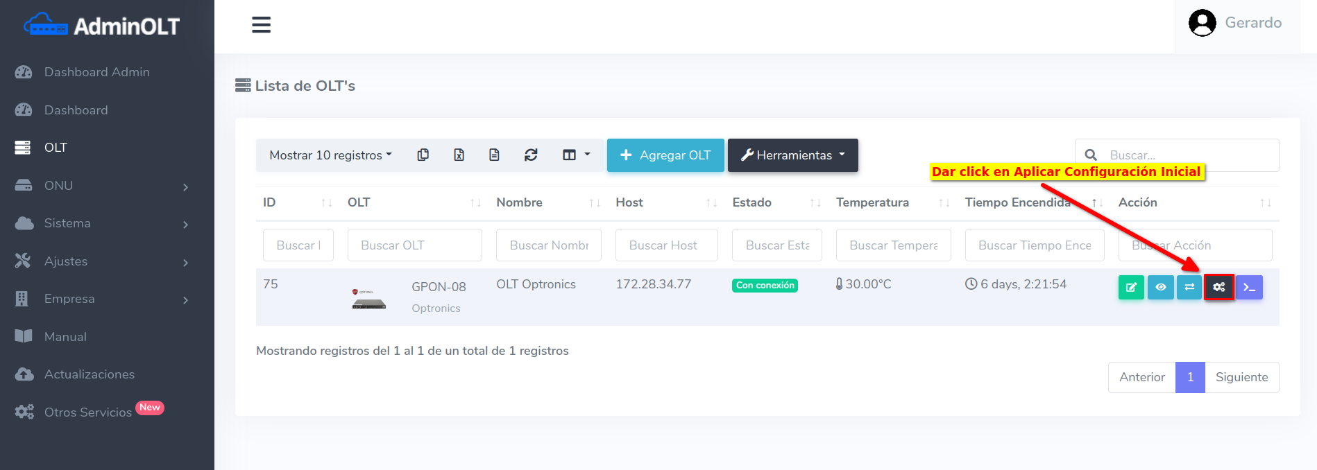Click the Agregar OLT button
This screenshot has height=470, width=1317.
point(665,155)
